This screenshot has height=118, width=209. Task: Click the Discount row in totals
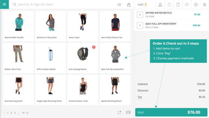(x=171, y=90)
